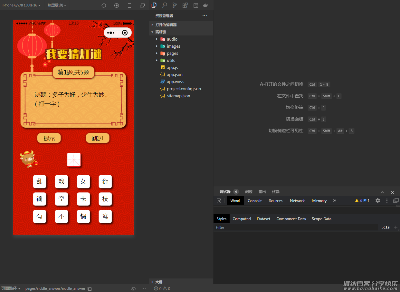Open the extensions sidebar icon
400x292 pixels.
185,5
